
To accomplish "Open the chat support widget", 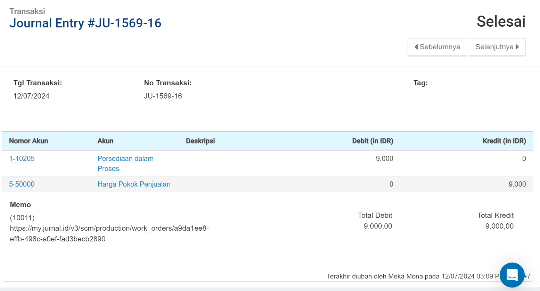I will (x=512, y=275).
